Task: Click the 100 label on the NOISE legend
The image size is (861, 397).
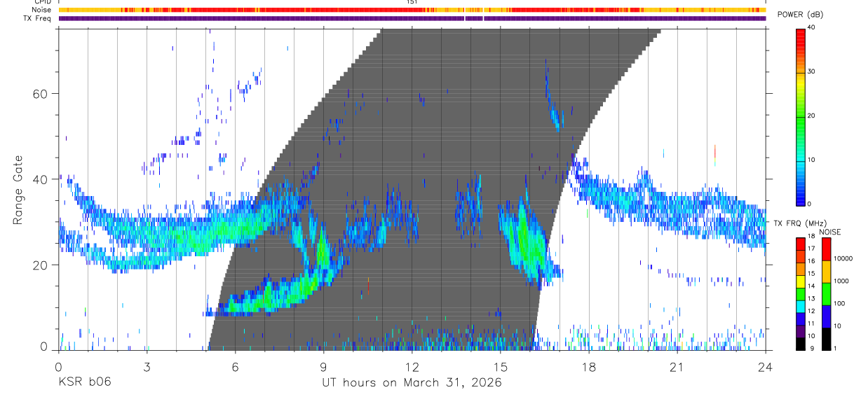Action: 839,303
